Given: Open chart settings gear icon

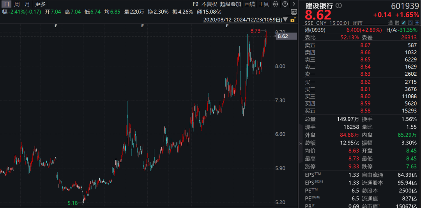Looking at the screenshot, I should click(276, 4).
